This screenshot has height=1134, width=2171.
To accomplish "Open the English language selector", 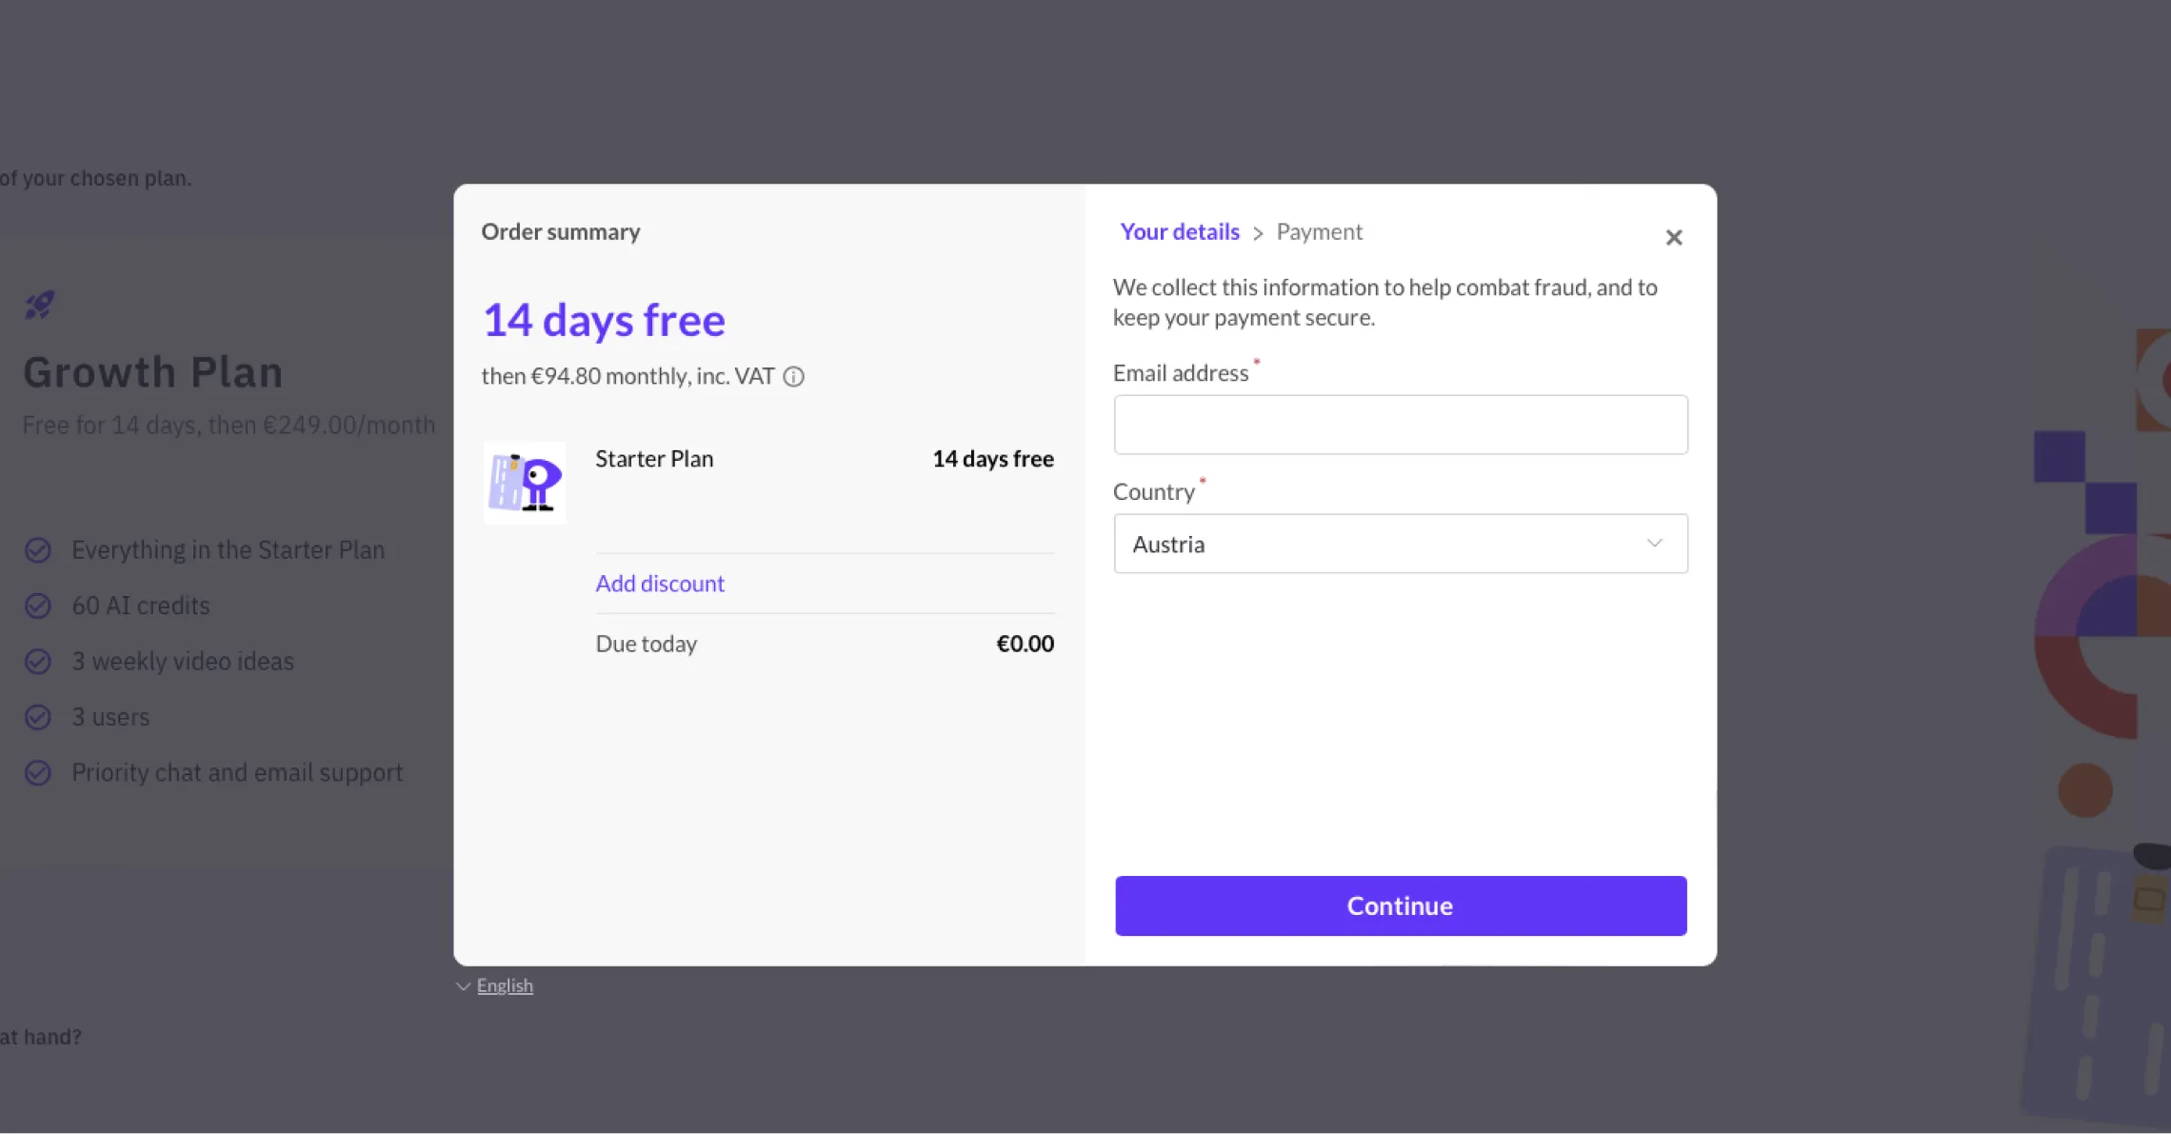I will (x=505, y=985).
